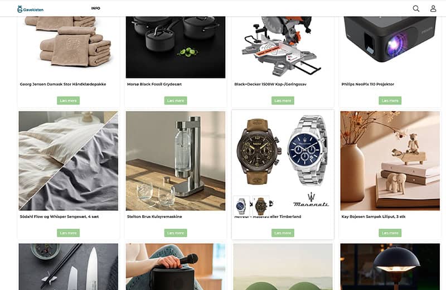Open the black patio heater lamp image

click(390, 267)
